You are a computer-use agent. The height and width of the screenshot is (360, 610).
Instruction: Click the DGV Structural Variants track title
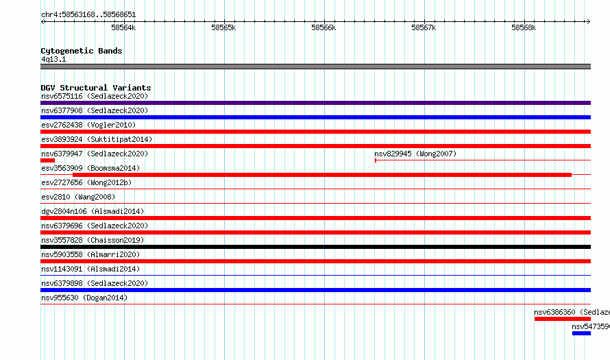[x=96, y=88]
